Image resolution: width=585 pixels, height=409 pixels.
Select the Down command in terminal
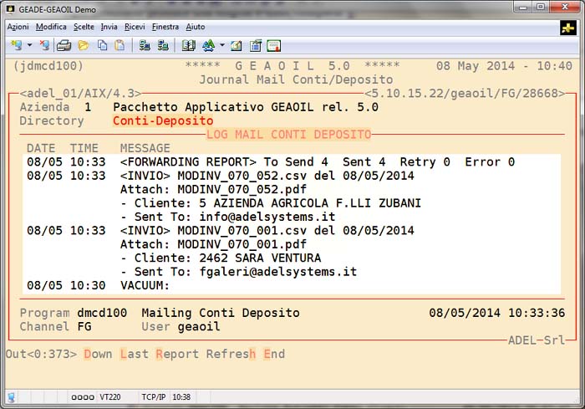coord(97,354)
